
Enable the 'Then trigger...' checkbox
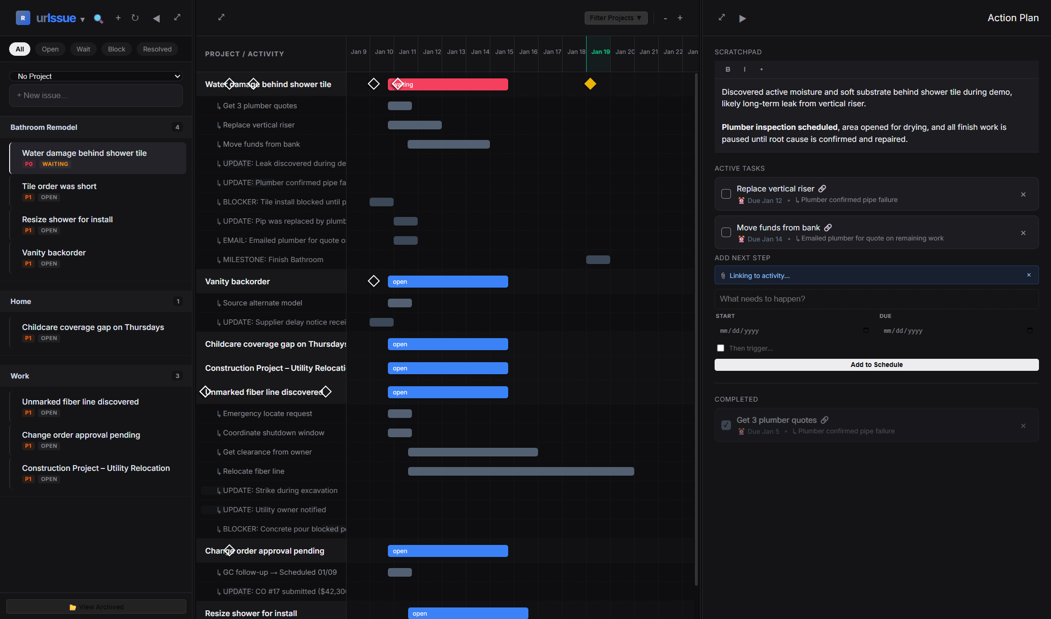pos(720,348)
